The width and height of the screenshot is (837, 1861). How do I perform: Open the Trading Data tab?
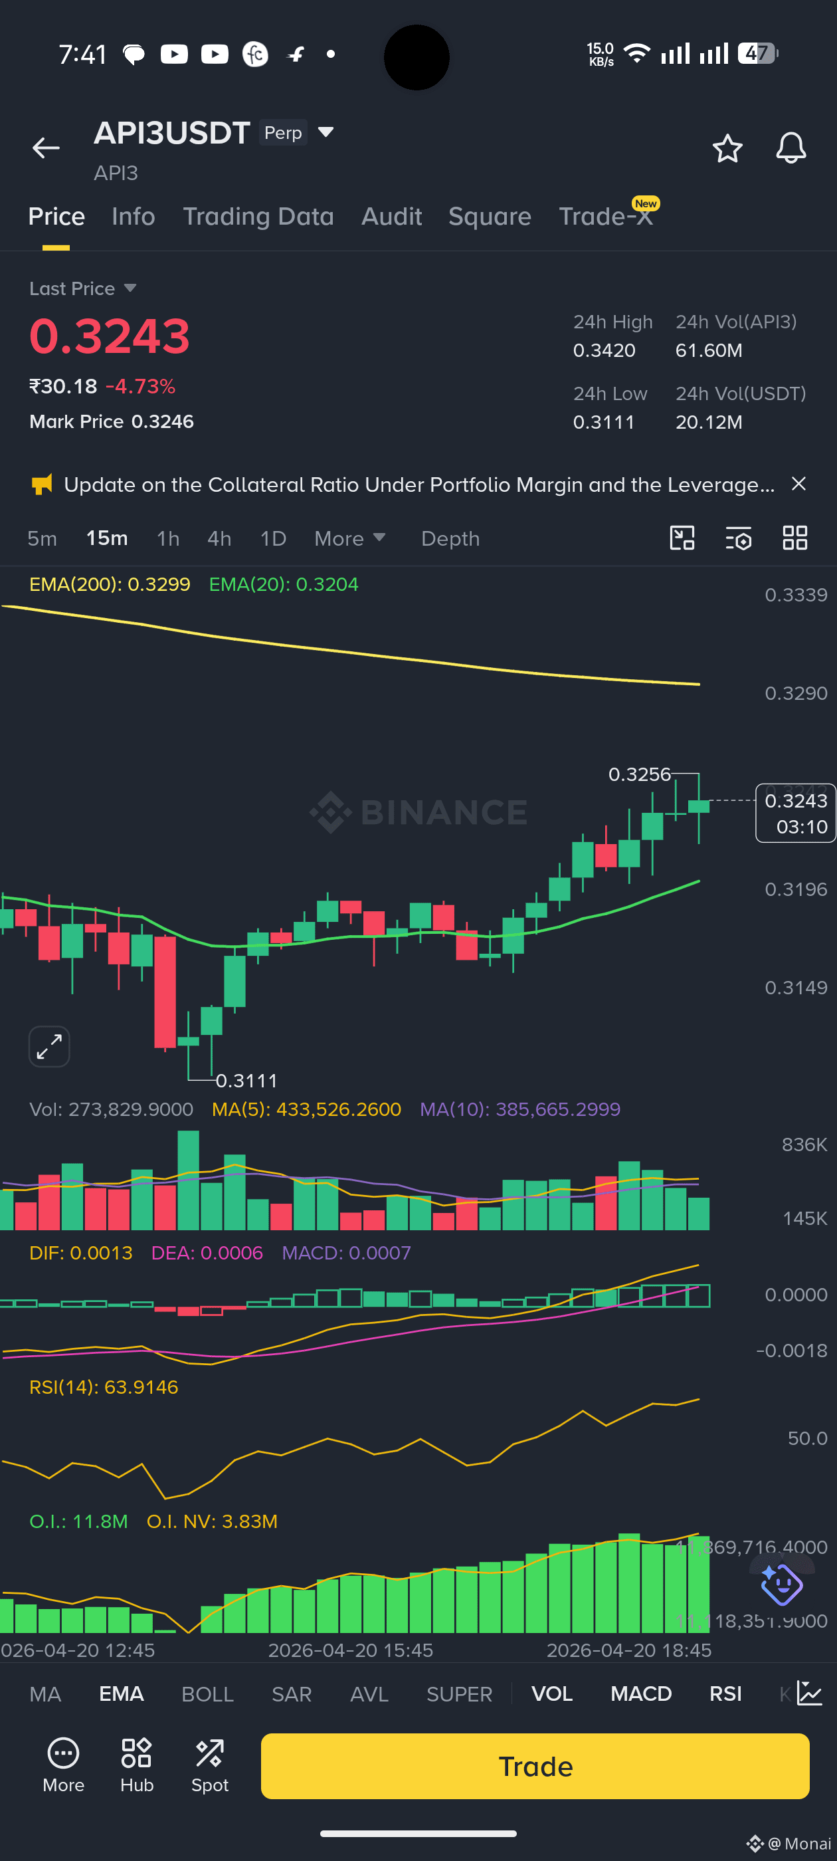pyautogui.click(x=258, y=216)
